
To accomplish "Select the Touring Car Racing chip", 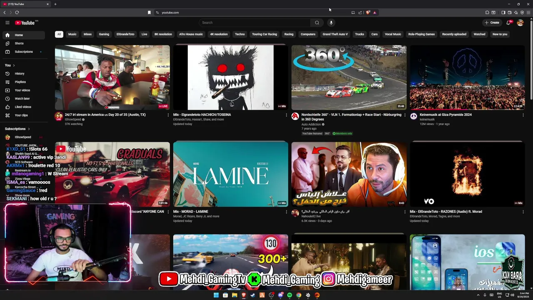I will pos(264,34).
